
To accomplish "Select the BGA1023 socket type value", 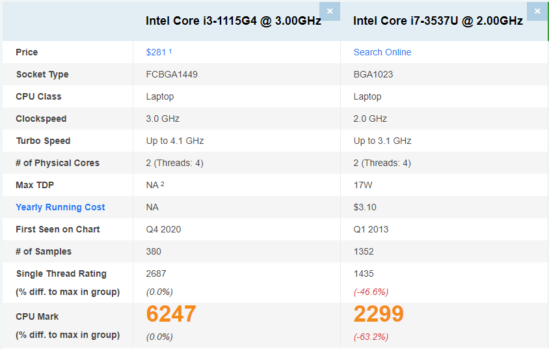I will tap(373, 74).
